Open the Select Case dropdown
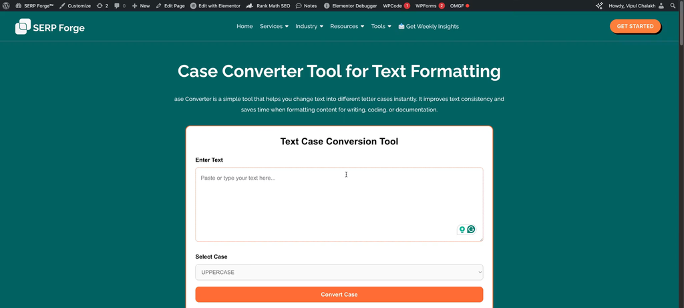 (339, 273)
